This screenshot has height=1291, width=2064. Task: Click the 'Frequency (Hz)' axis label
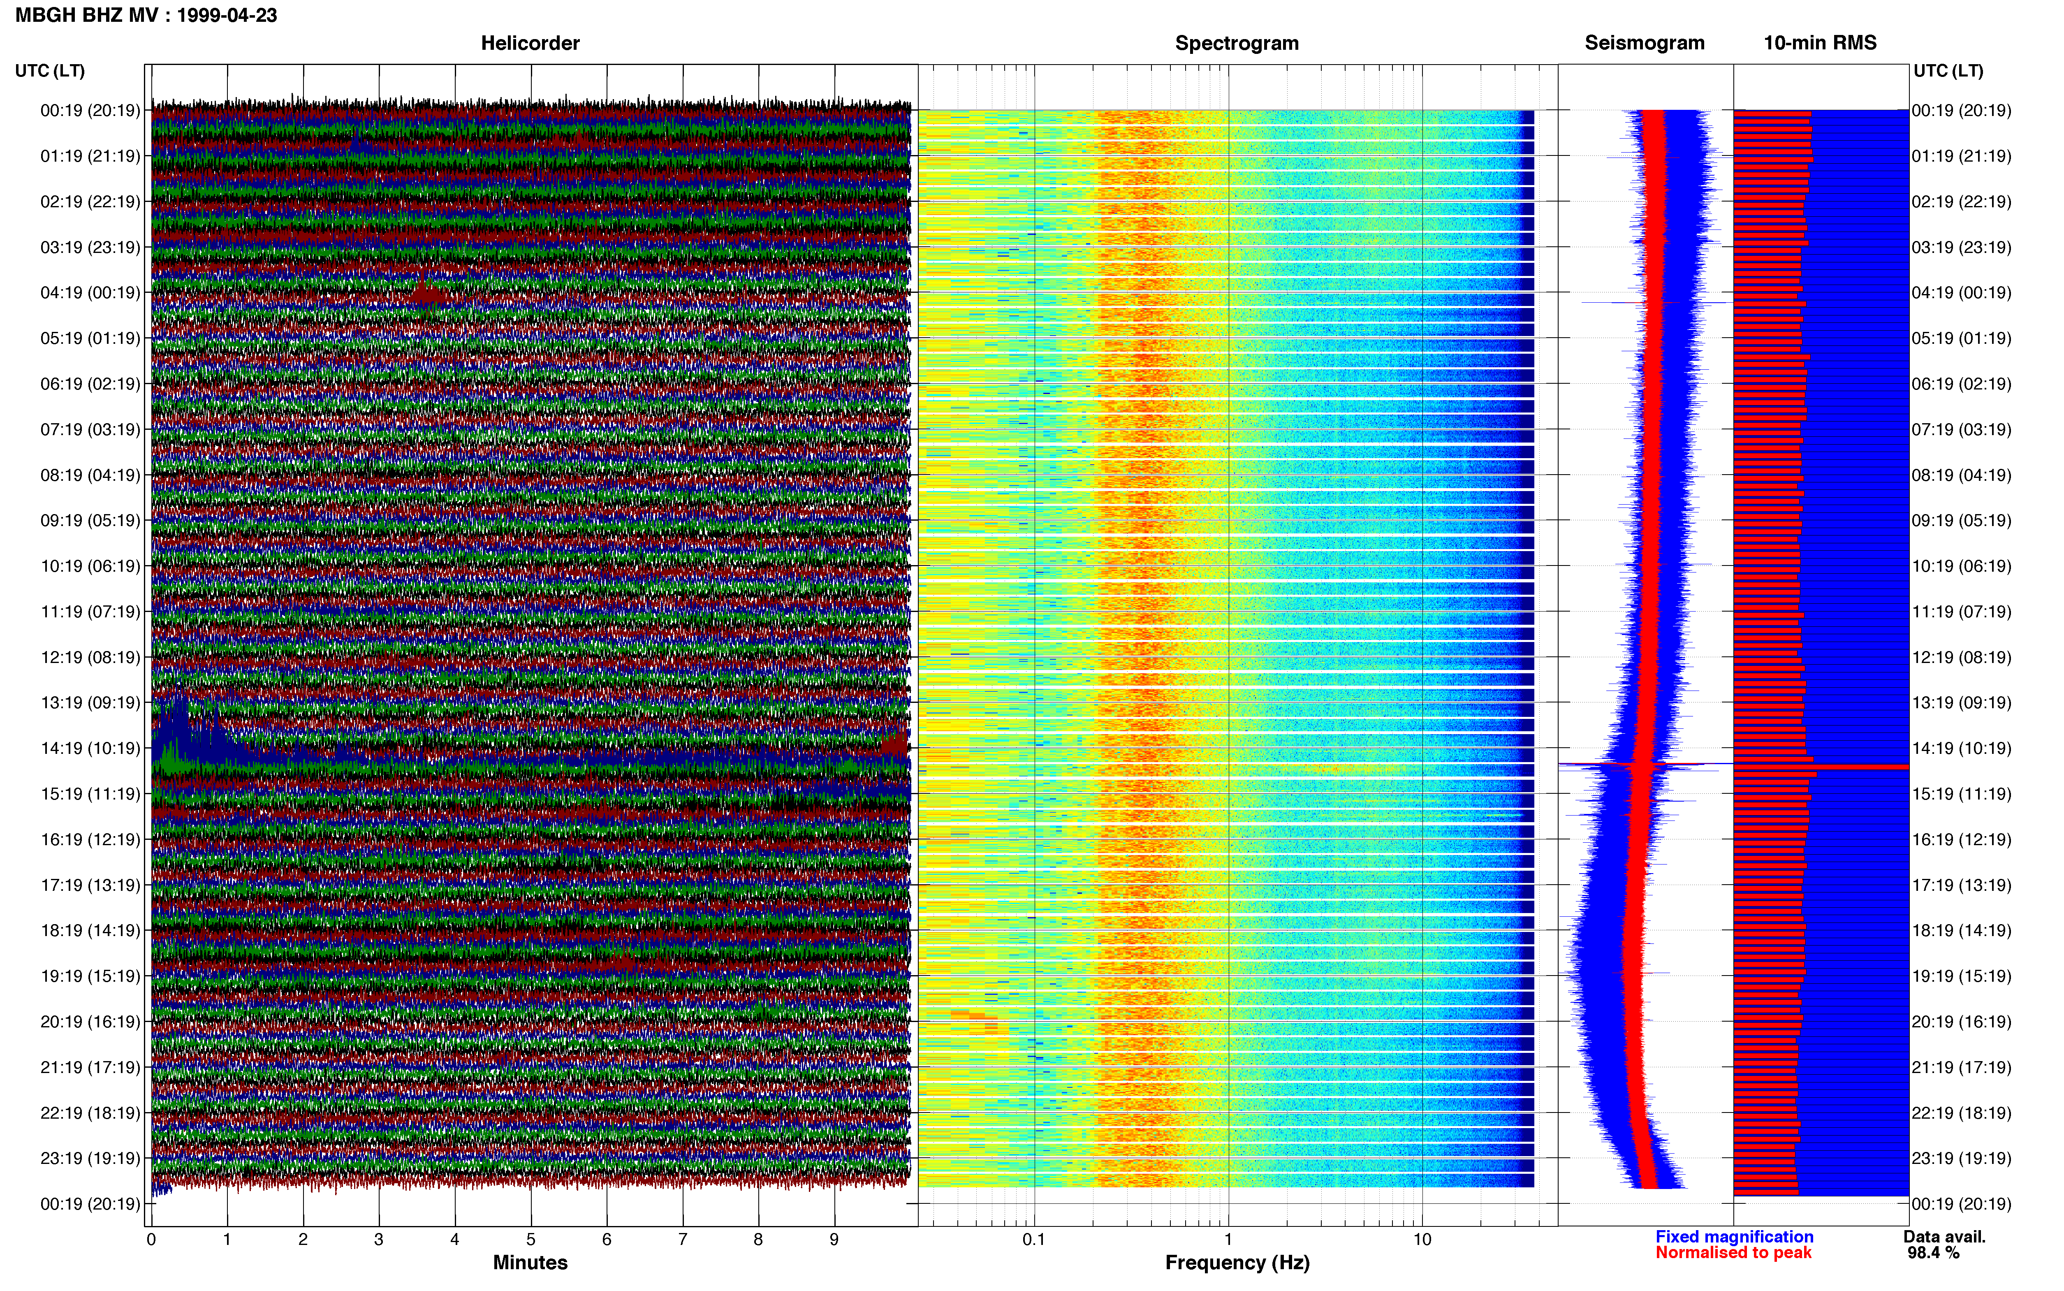[1237, 1263]
